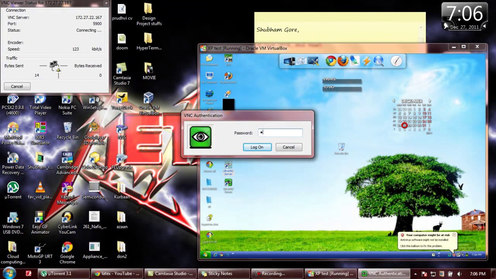
Task: Switch to Camtasia Studio taskbar button
Action: tap(171, 274)
